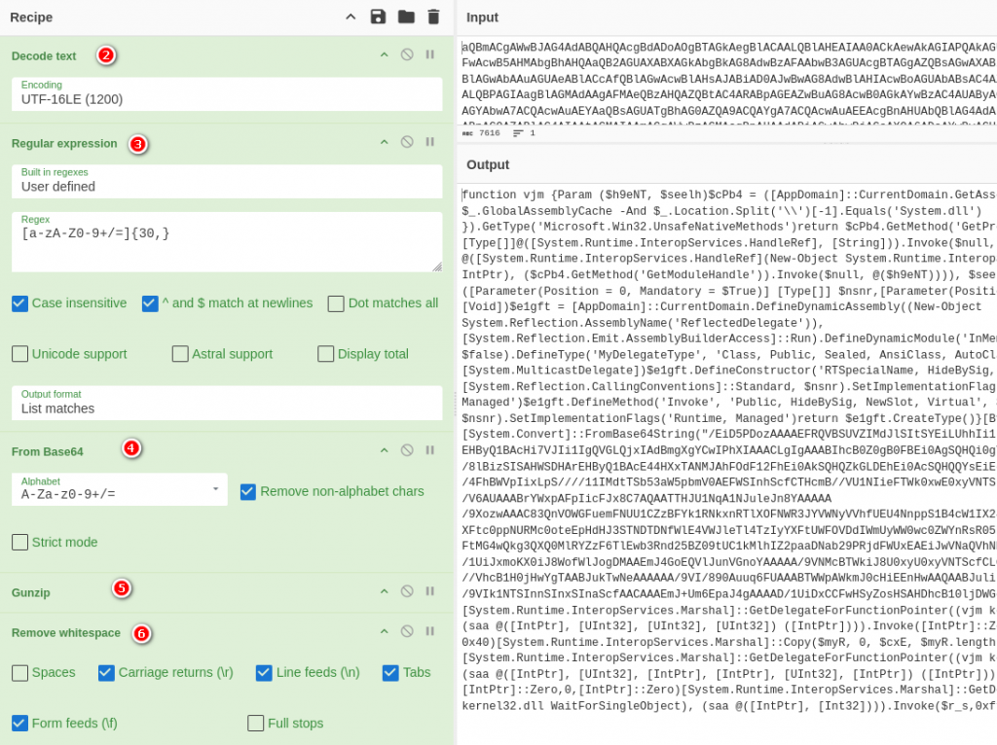Open the Base64 Alphabet dropdown
This screenshot has height=745, width=997.
coord(120,489)
